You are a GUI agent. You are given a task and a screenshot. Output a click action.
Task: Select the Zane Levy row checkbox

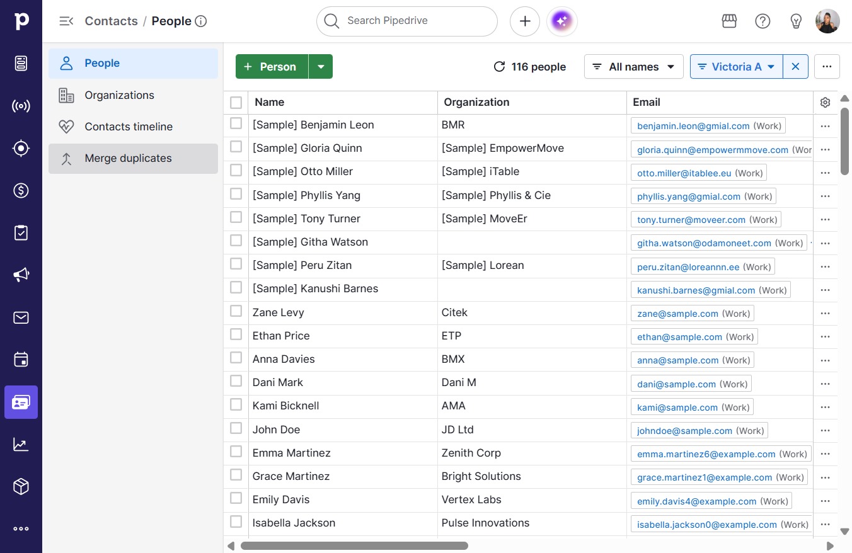coord(236,311)
